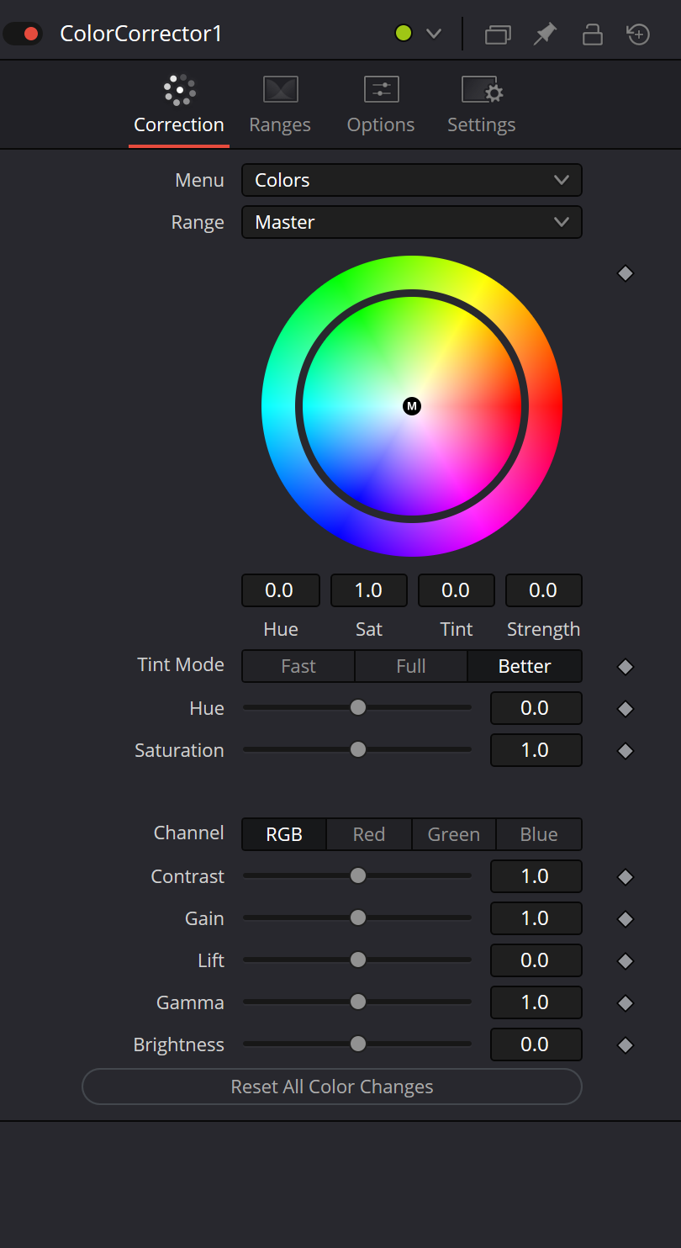The width and height of the screenshot is (681, 1248).
Task: Click the wheel Strength value field
Action: point(544,590)
